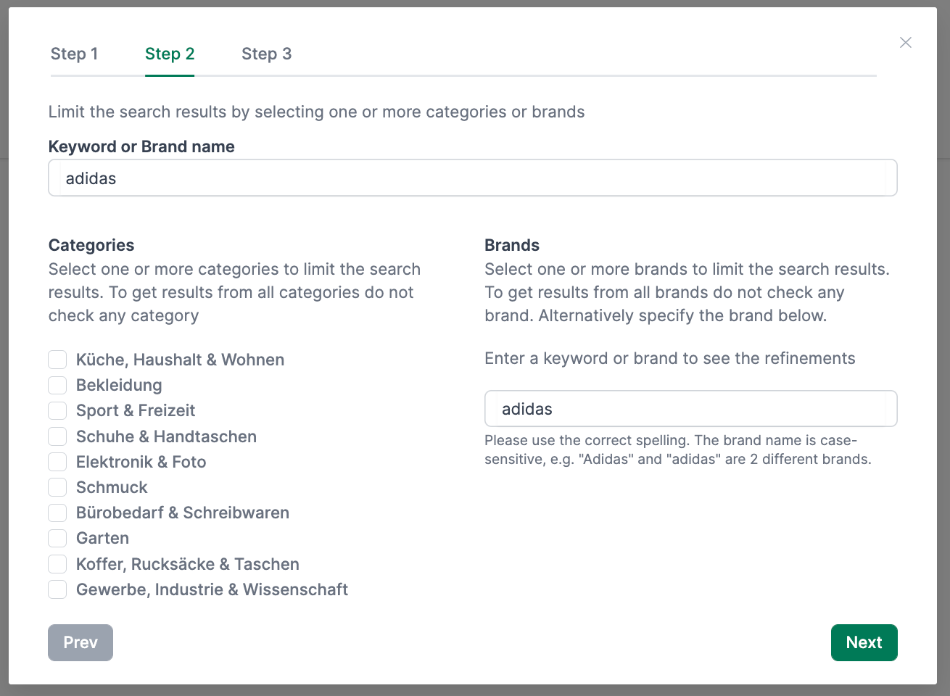Click the Keyword or Brand name field
950x696 pixels.
pyautogui.click(x=473, y=178)
